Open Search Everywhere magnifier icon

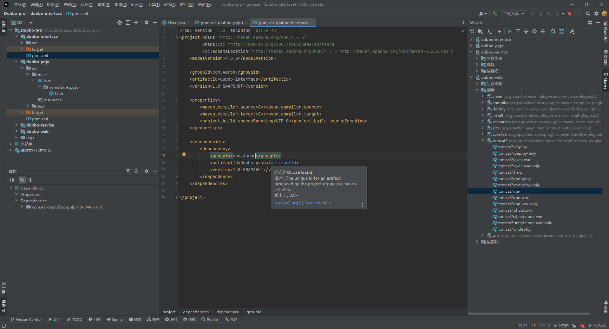(x=588, y=14)
